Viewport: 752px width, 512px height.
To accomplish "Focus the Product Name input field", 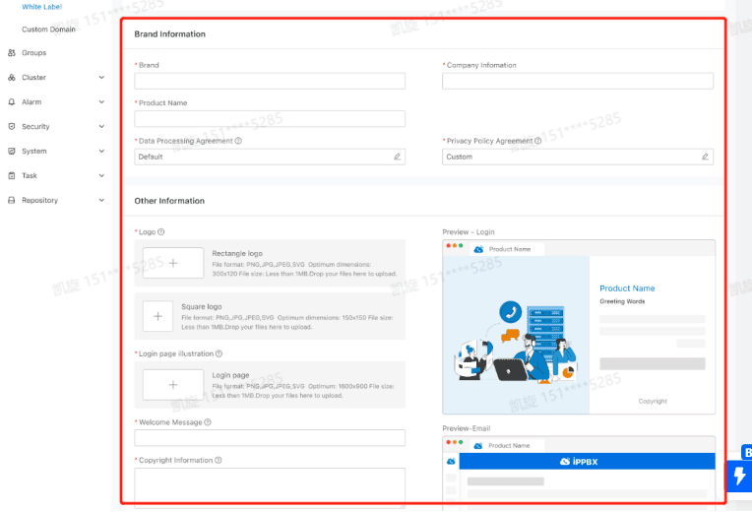I will pos(270,118).
